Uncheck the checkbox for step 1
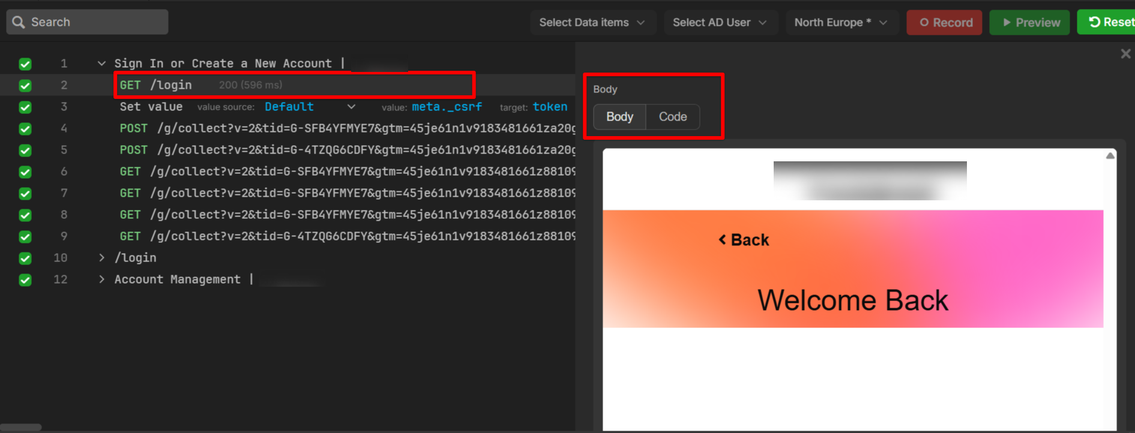Screen dimensions: 1135x433 coord(25,64)
